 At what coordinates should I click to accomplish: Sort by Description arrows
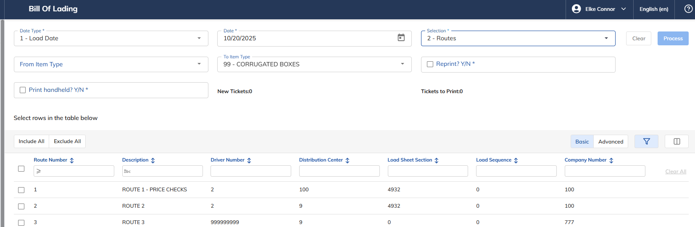click(153, 160)
